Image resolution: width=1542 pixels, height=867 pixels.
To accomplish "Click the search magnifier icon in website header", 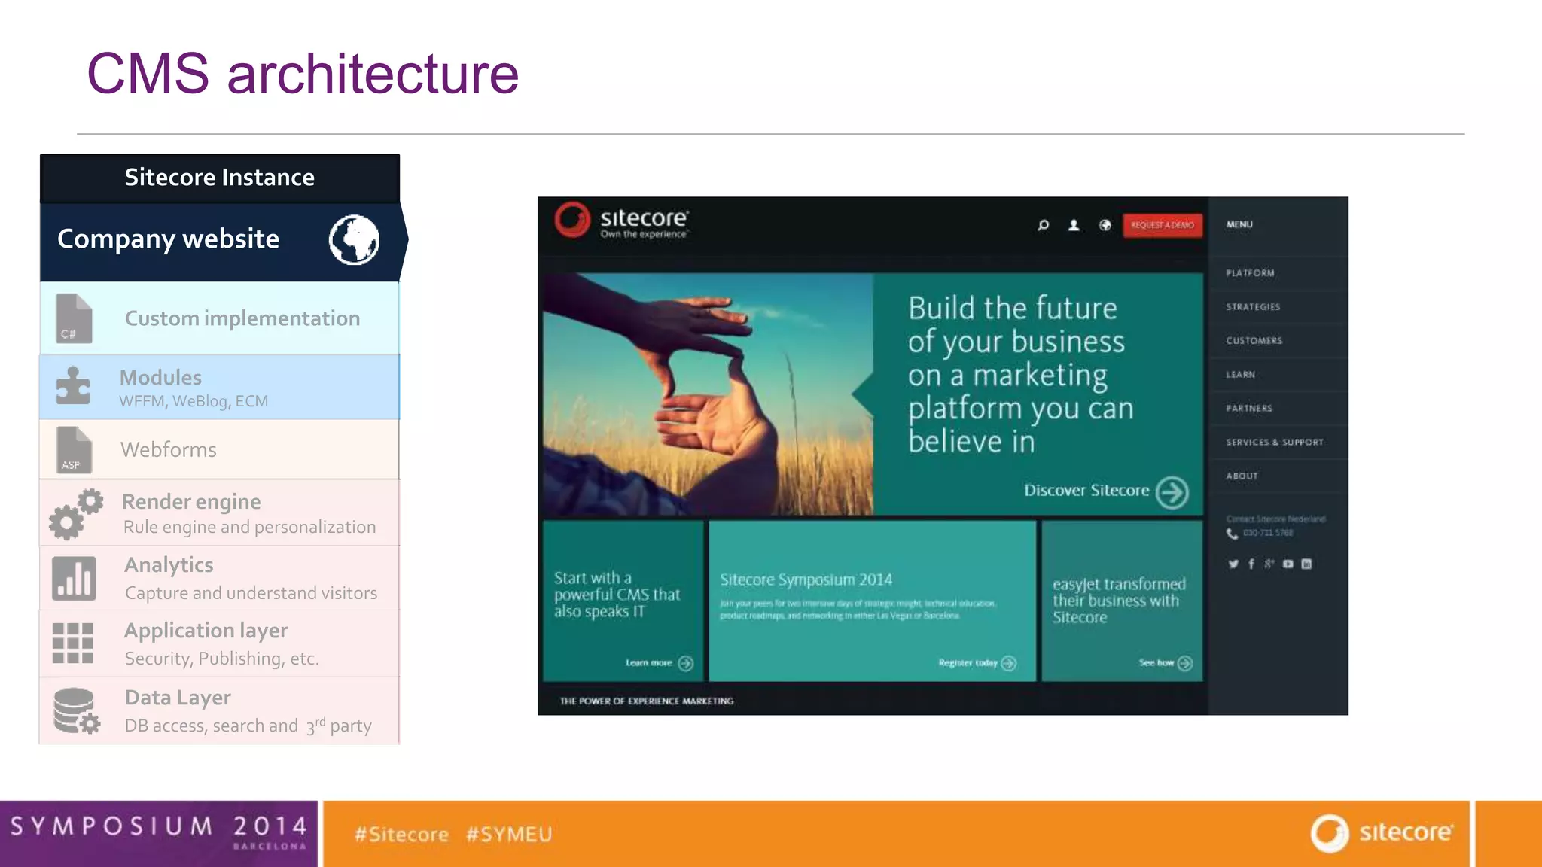I will [x=1043, y=225].
